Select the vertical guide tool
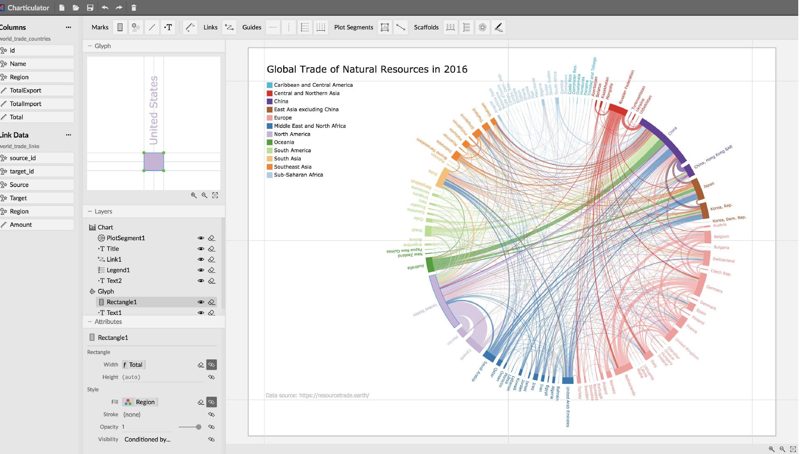Image resolution: width=802 pixels, height=454 pixels. [289, 27]
